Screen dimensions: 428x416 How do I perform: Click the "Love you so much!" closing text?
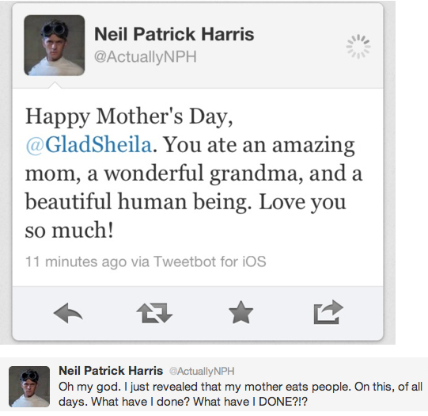(x=186, y=216)
